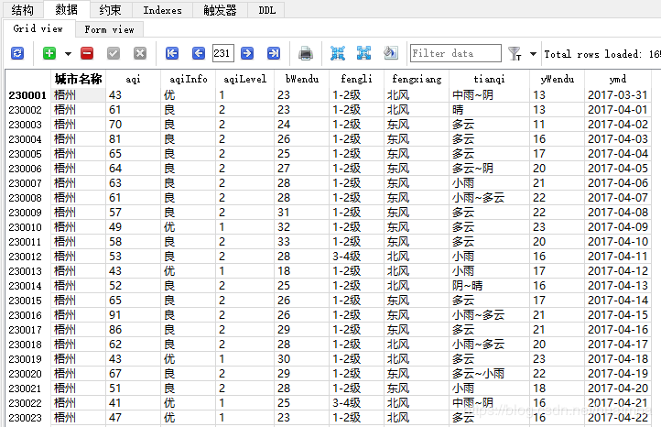Image resolution: width=661 pixels, height=427 pixels.
Task: Expand column widths to fit icon
Action: pos(363,53)
